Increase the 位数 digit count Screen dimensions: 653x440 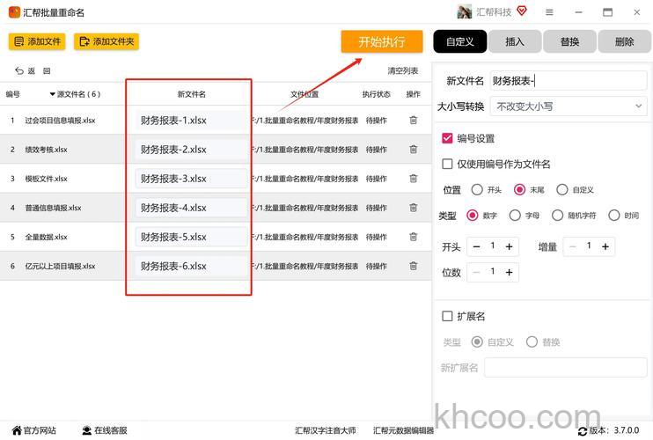[509, 272]
